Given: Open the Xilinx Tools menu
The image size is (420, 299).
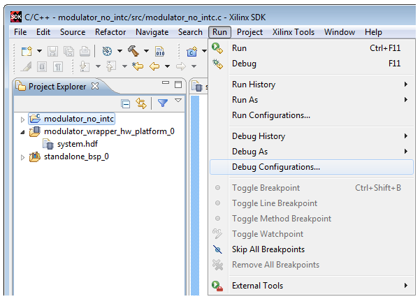Looking at the screenshot, I should tap(294, 32).
